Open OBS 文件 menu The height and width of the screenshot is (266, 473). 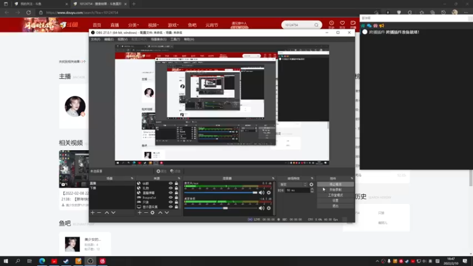95,39
